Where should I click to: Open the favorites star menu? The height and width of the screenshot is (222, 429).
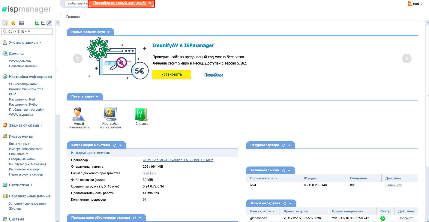coord(13,23)
